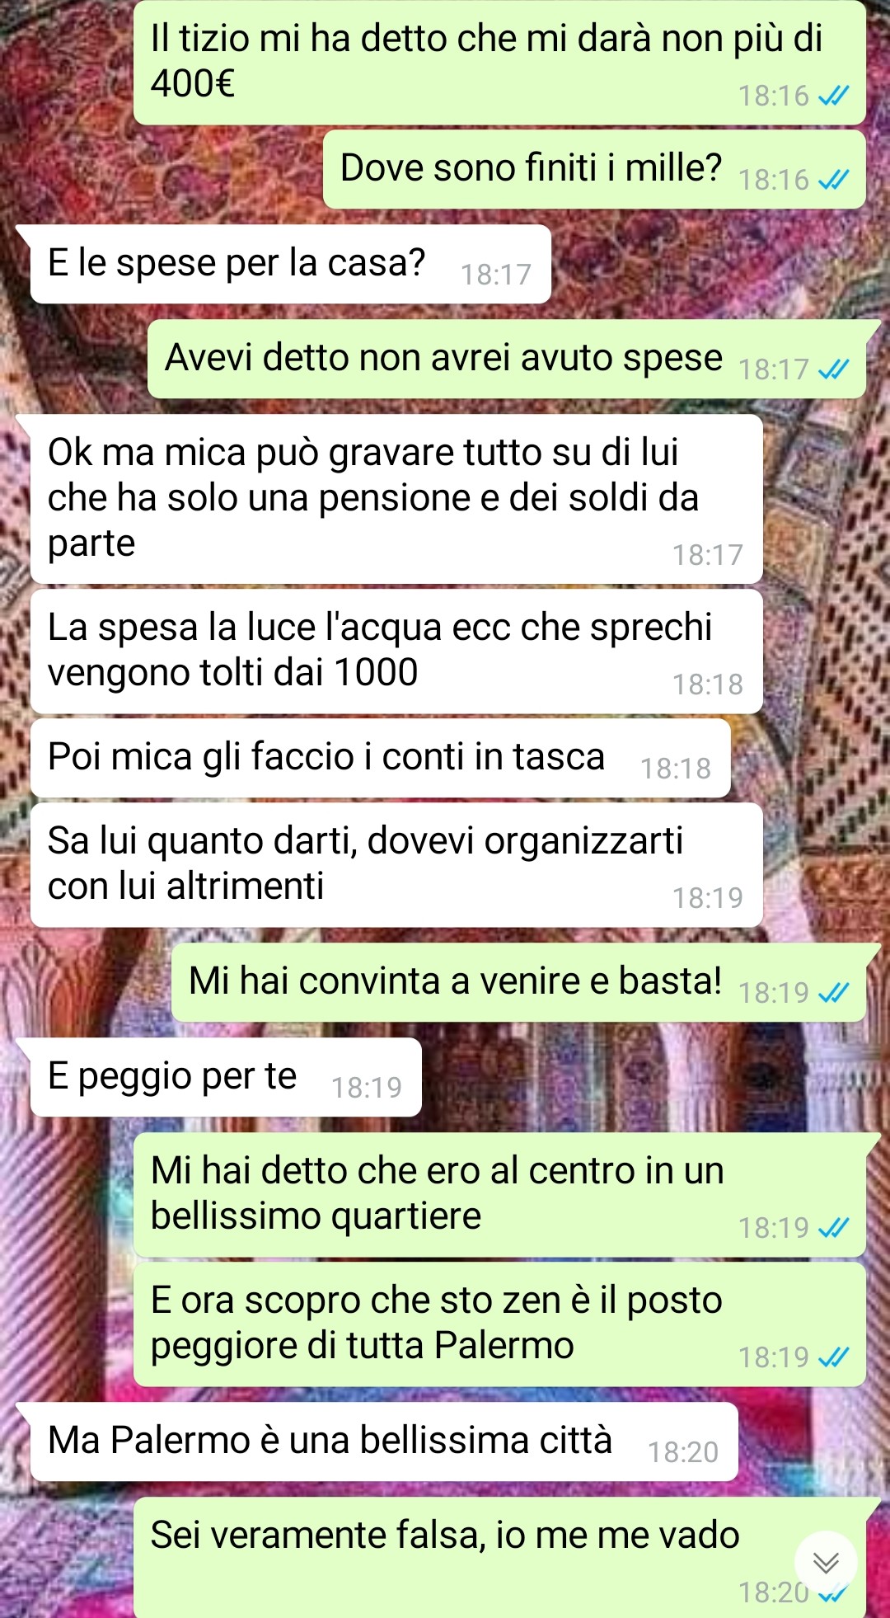Select message 'E le spese per la casa?'

[290, 264]
